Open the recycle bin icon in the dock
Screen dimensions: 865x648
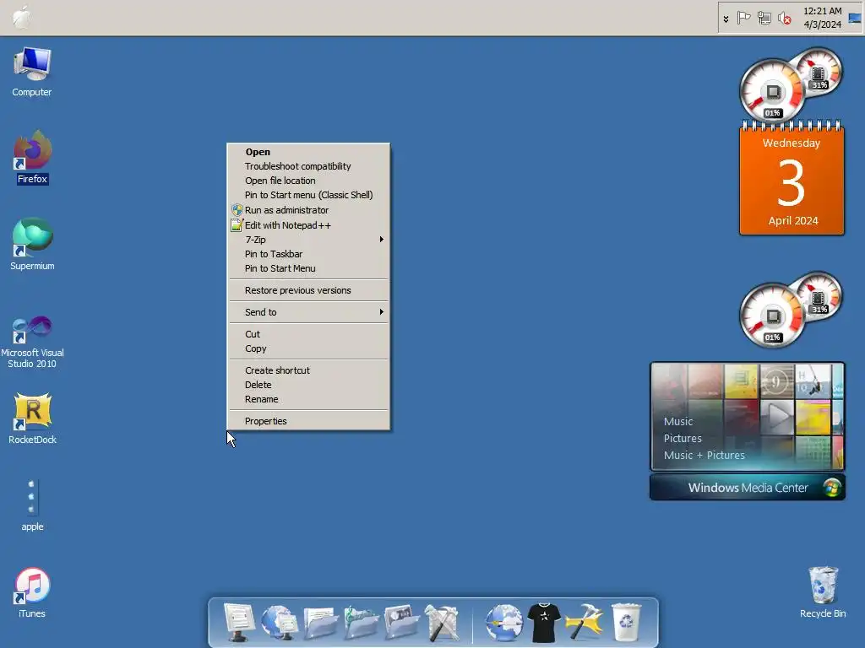[x=626, y=623]
